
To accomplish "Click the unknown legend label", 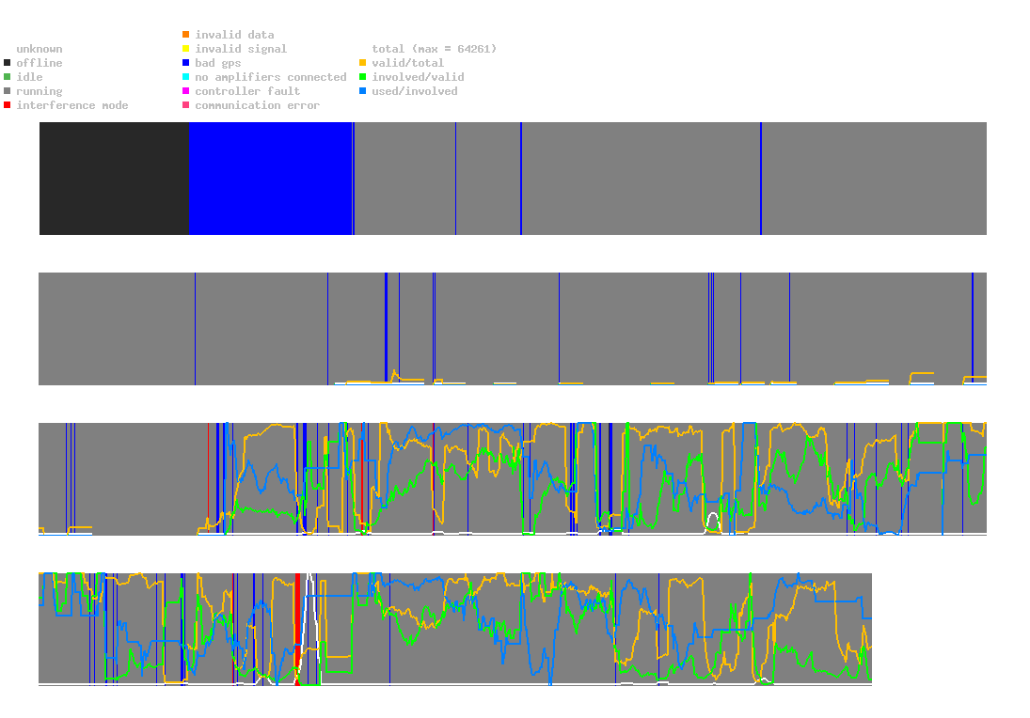I will click(40, 49).
